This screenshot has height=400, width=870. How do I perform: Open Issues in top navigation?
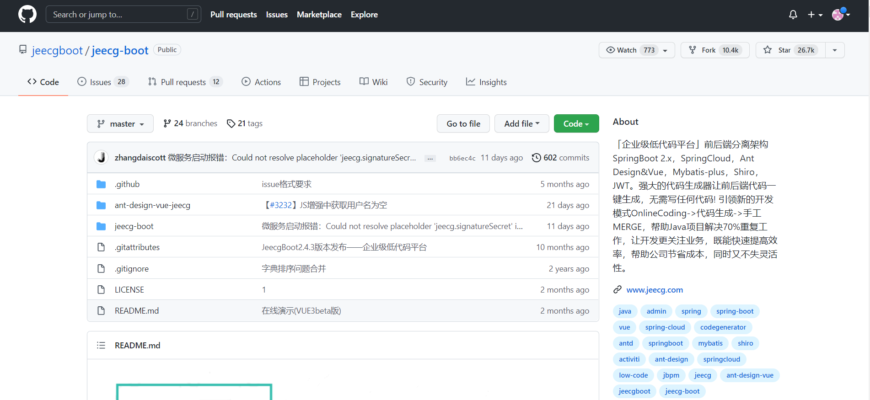click(x=277, y=15)
